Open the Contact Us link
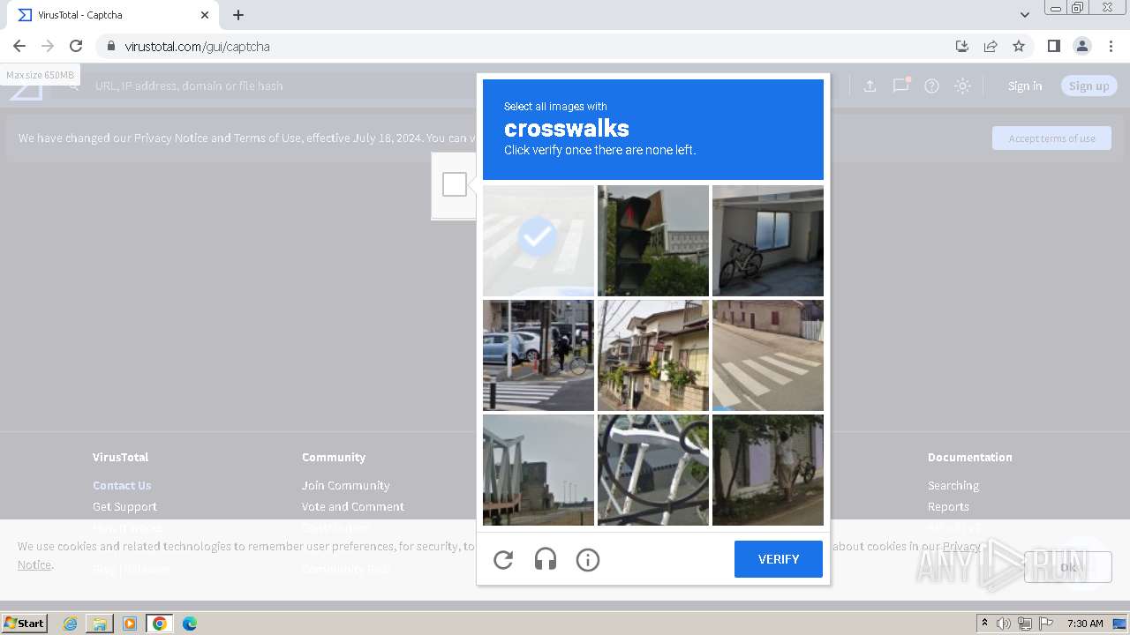 click(x=122, y=485)
